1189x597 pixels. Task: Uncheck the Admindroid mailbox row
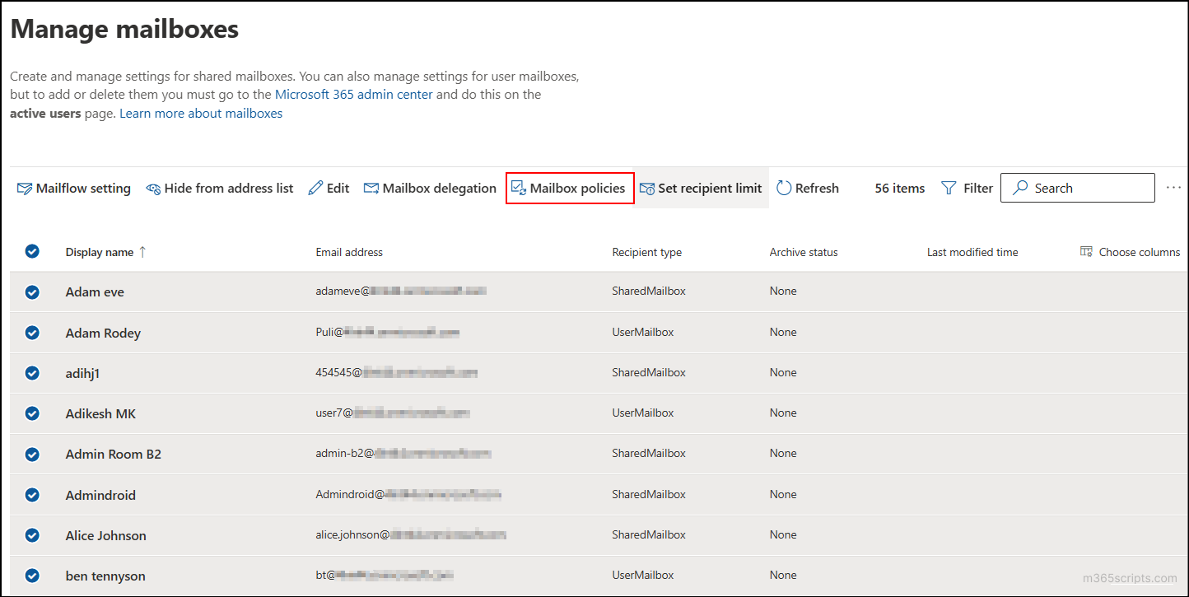point(32,494)
